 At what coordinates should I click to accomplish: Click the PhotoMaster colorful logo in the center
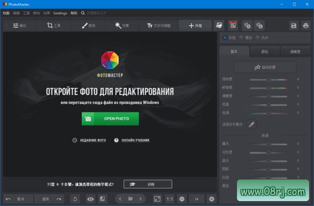click(110, 60)
